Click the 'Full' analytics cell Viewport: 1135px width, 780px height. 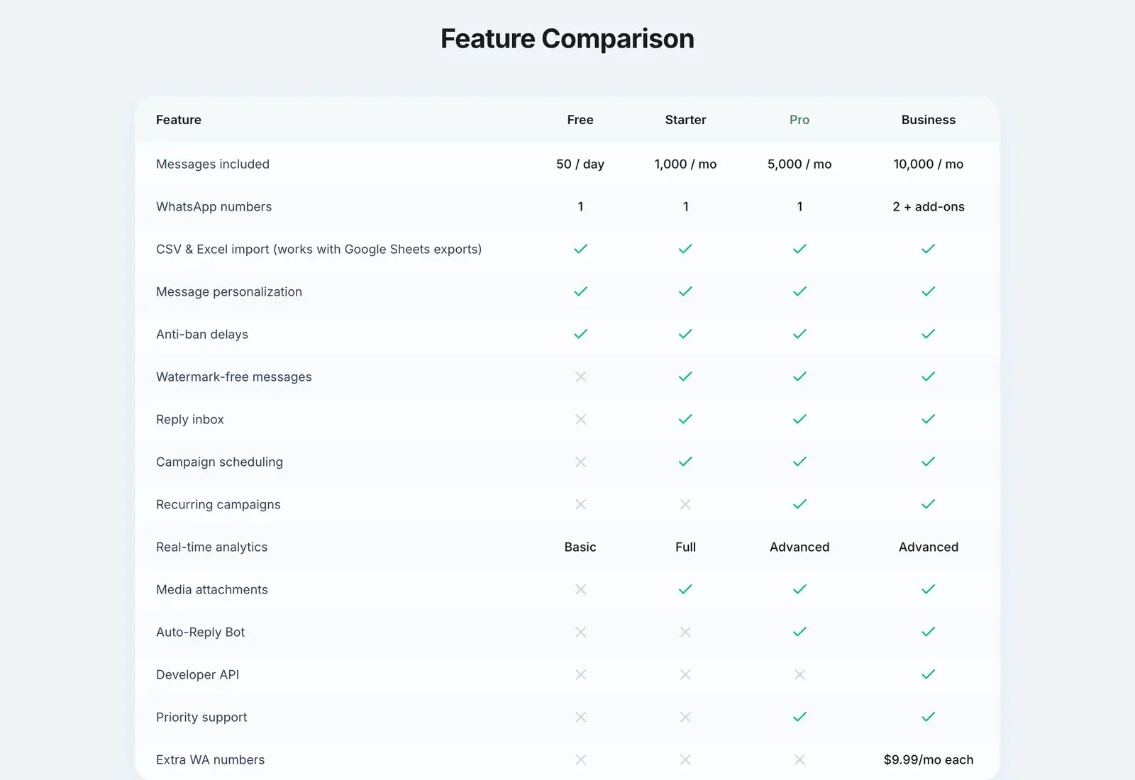pyautogui.click(x=685, y=547)
